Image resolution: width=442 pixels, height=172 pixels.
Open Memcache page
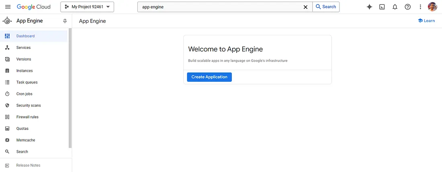tap(33, 140)
